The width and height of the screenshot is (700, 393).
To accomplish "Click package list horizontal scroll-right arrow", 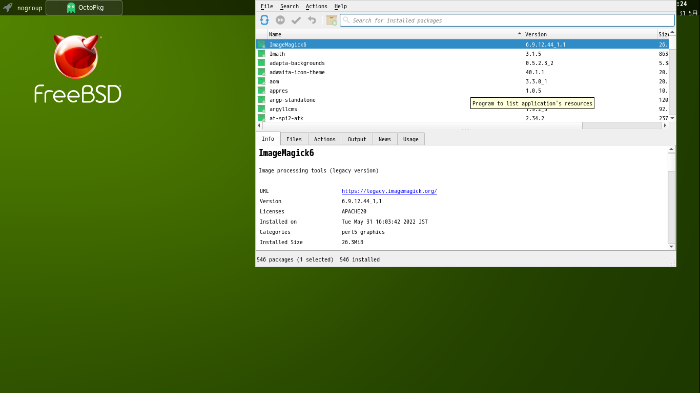I will coord(665,125).
